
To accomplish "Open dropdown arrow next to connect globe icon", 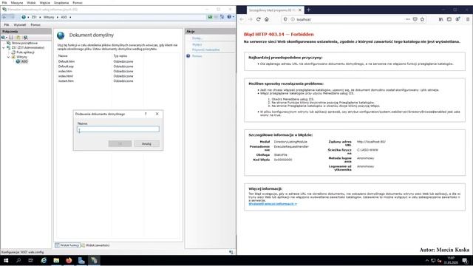I will point(7,38).
